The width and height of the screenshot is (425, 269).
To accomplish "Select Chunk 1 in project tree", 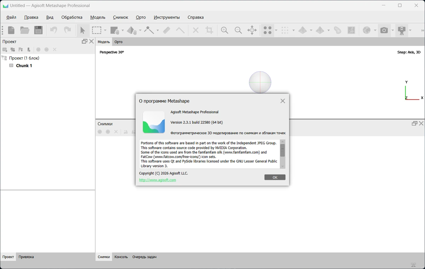I will (24, 66).
